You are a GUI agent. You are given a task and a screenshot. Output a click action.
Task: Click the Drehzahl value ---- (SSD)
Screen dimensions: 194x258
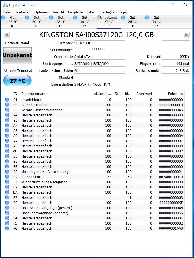[x=176, y=57]
